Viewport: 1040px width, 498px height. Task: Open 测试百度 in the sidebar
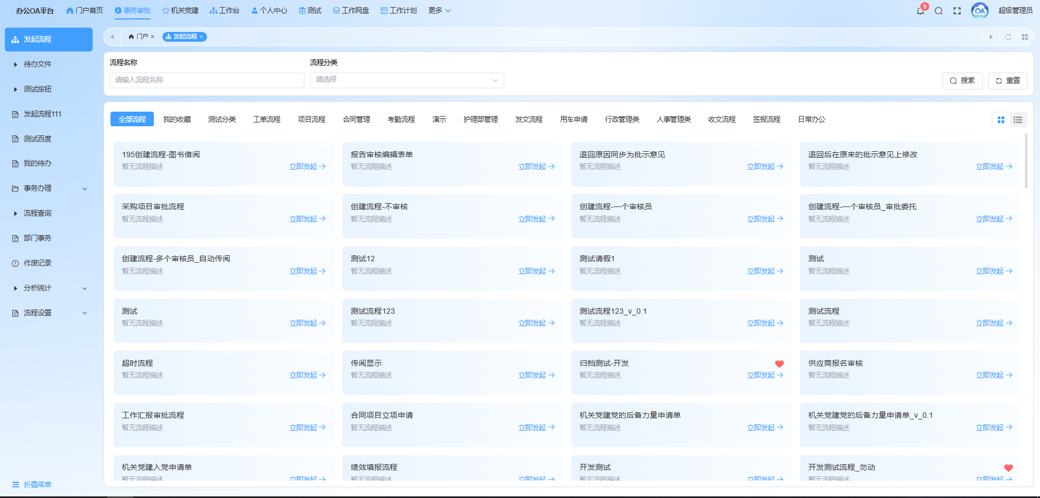pyautogui.click(x=49, y=139)
